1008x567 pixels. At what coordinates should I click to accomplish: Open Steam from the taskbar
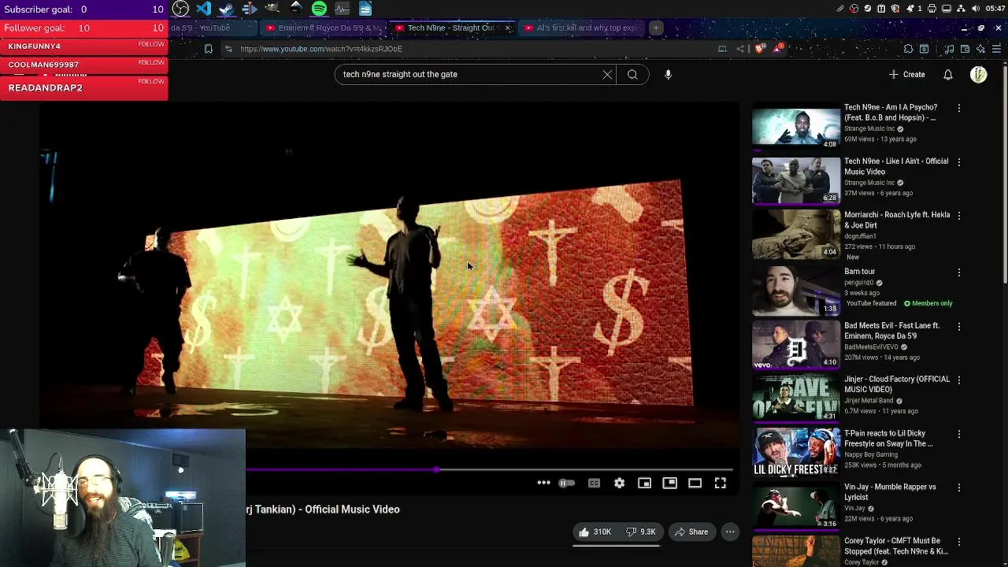[227, 9]
